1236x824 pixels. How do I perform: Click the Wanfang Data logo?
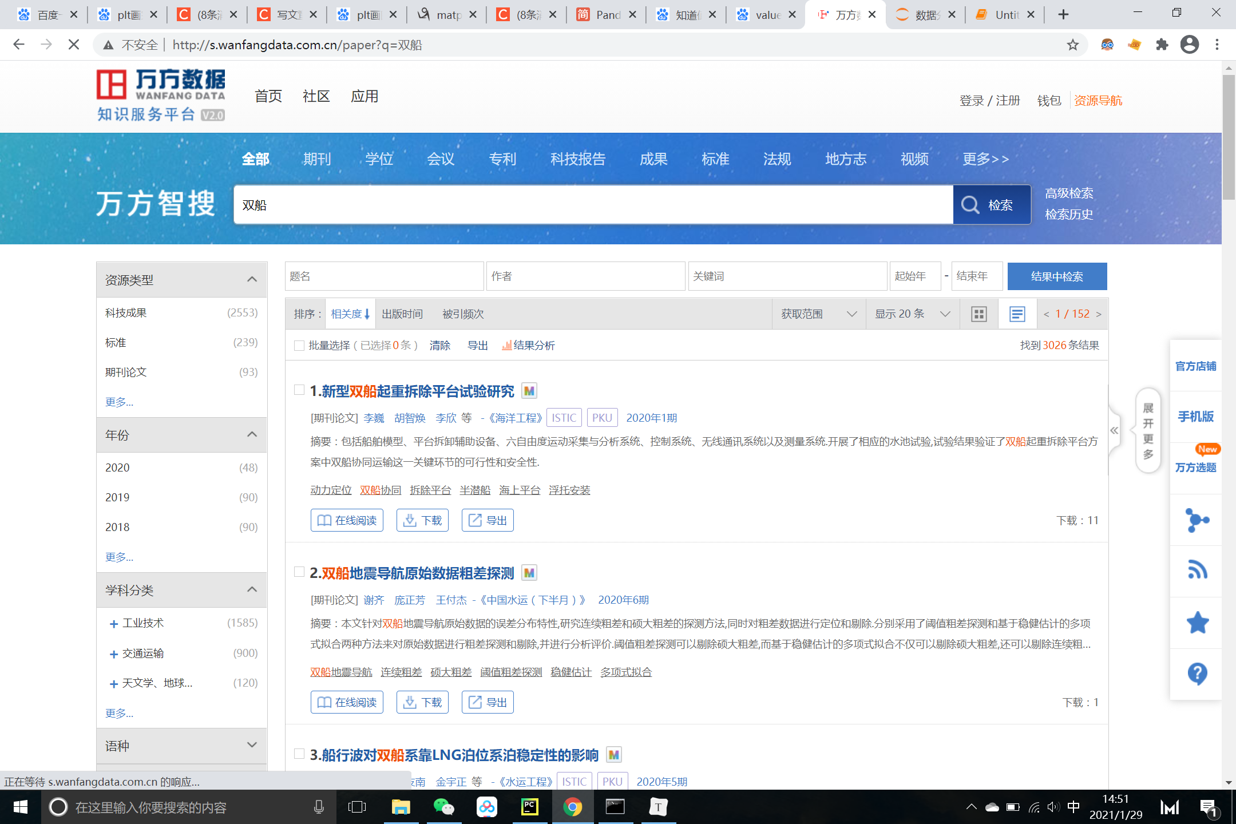click(x=161, y=94)
